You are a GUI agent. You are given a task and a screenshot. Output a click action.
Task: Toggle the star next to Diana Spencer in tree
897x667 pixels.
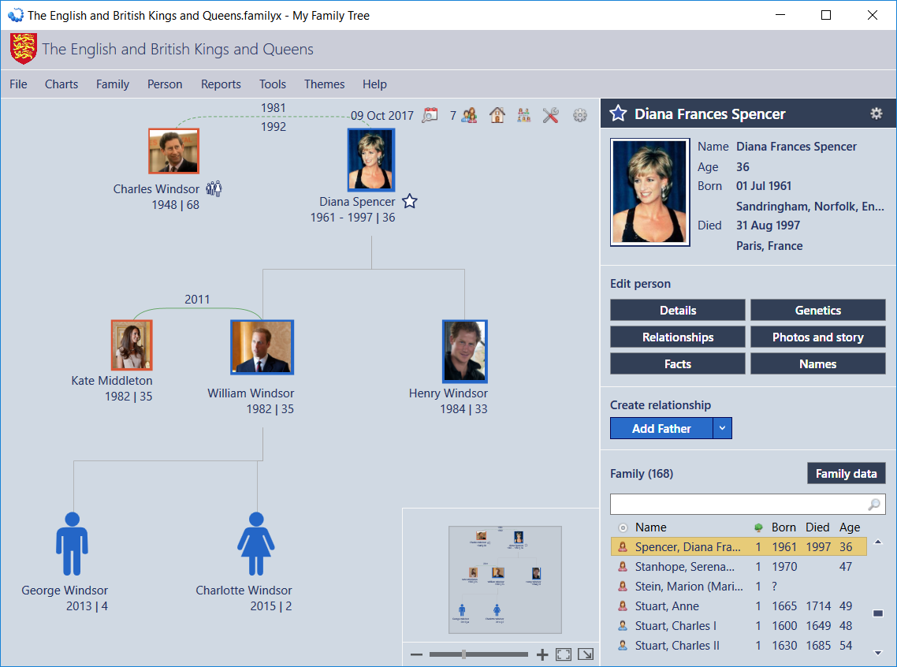pos(409,202)
